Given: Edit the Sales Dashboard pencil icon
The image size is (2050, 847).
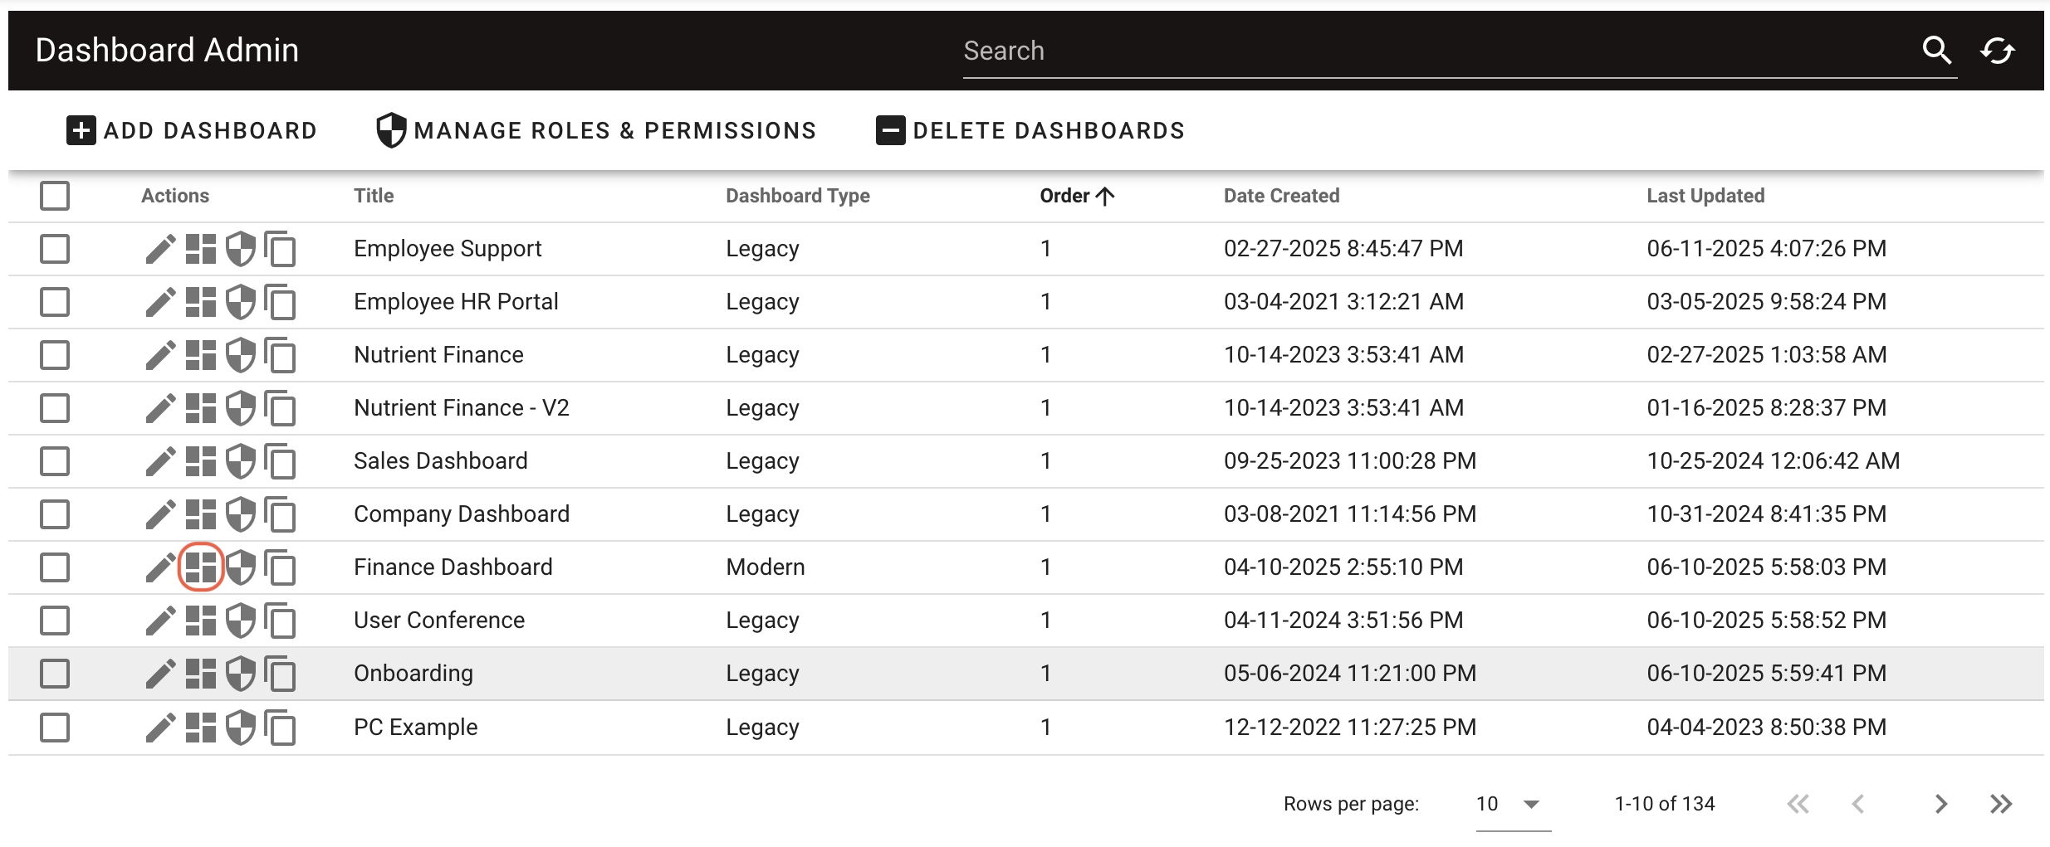Looking at the screenshot, I should (160, 461).
